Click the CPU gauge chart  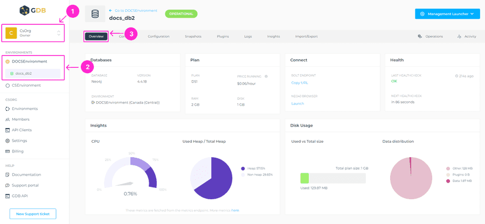click(130, 172)
